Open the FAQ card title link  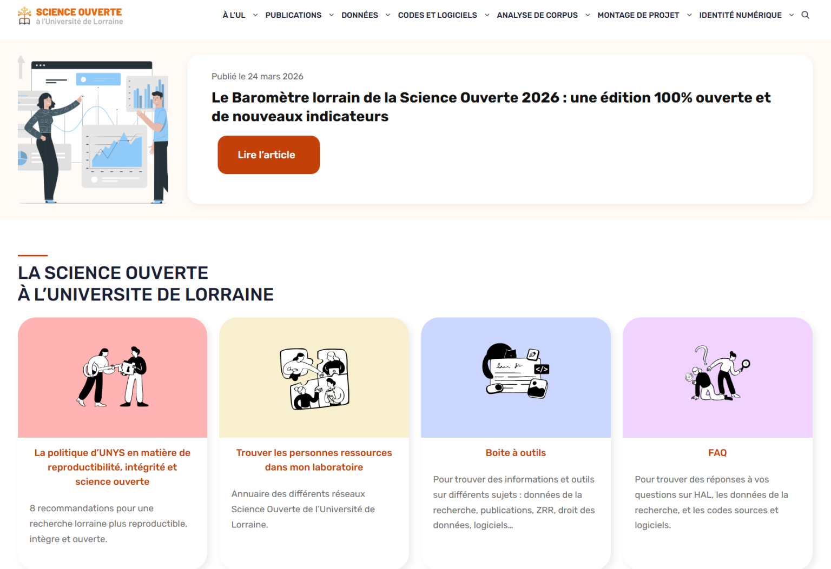point(717,453)
